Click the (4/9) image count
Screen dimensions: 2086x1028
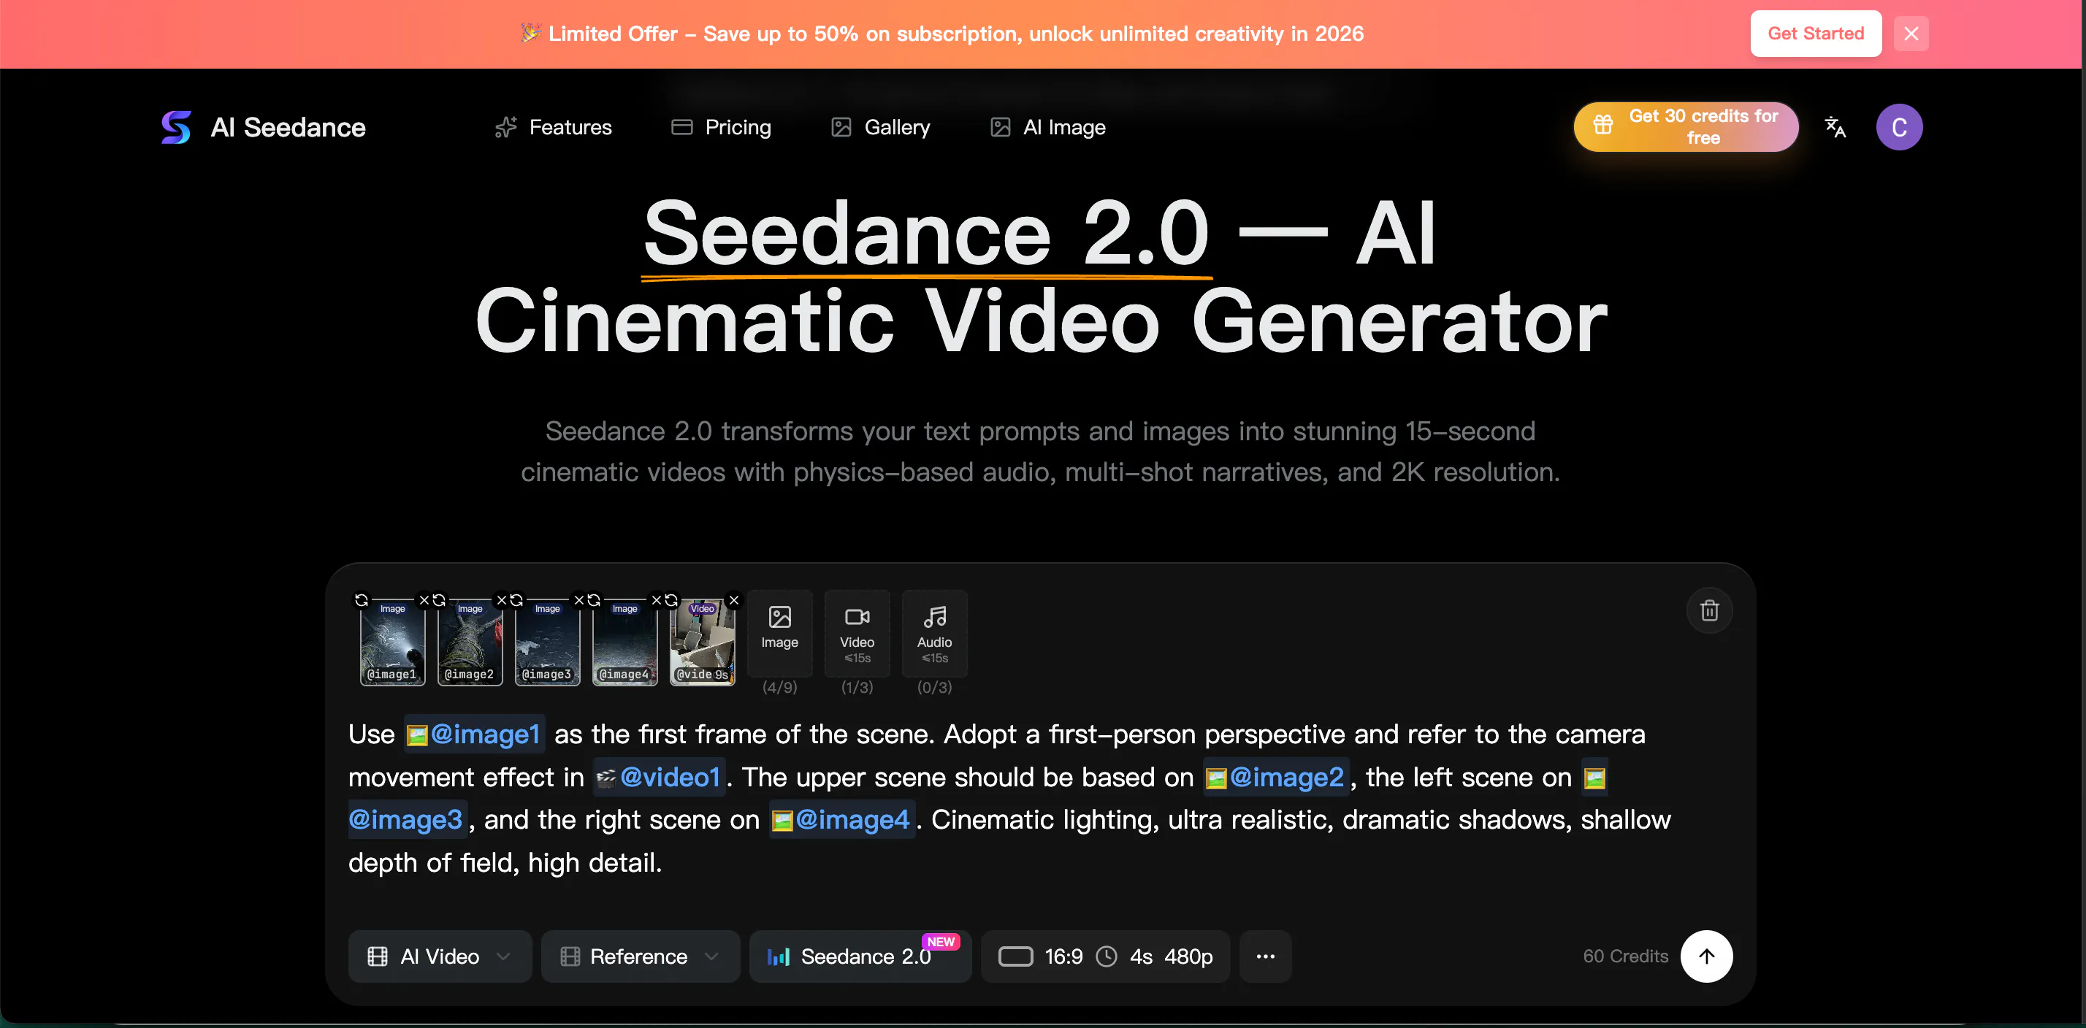point(780,687)
